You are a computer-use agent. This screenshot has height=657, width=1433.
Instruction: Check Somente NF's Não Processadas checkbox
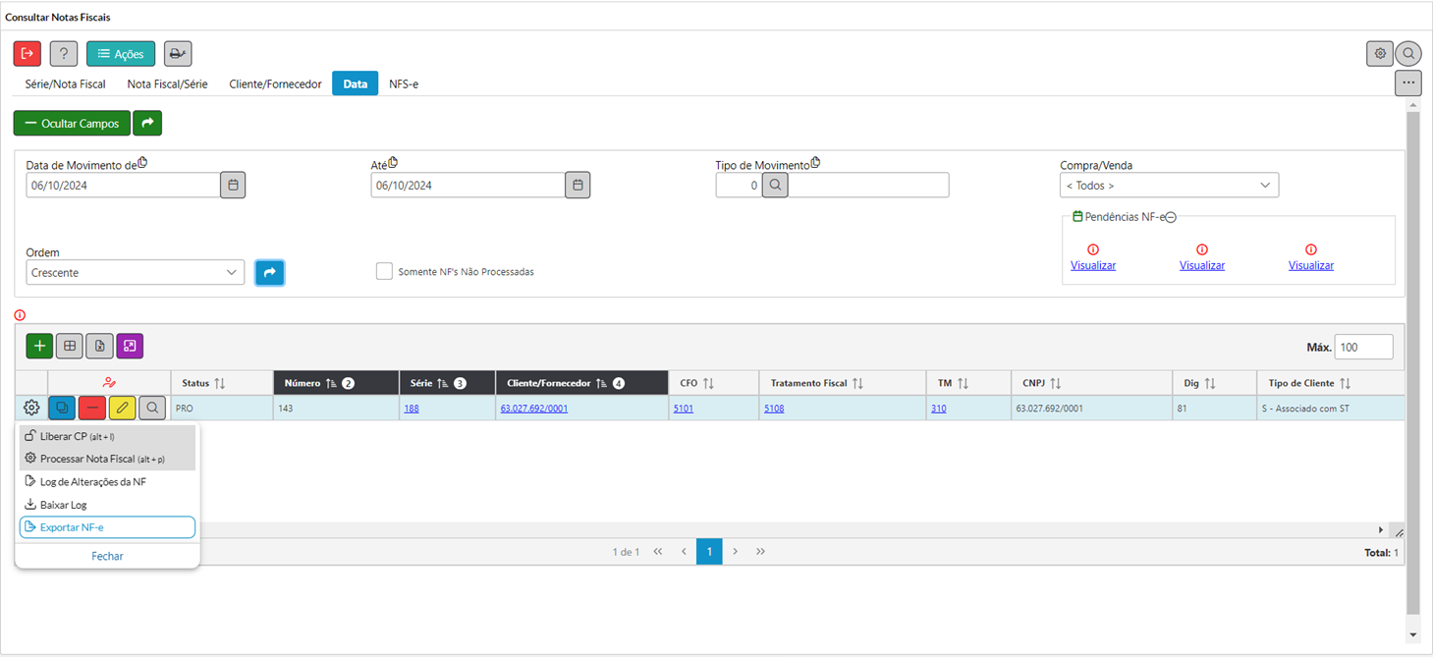click(x=384, y=271)
